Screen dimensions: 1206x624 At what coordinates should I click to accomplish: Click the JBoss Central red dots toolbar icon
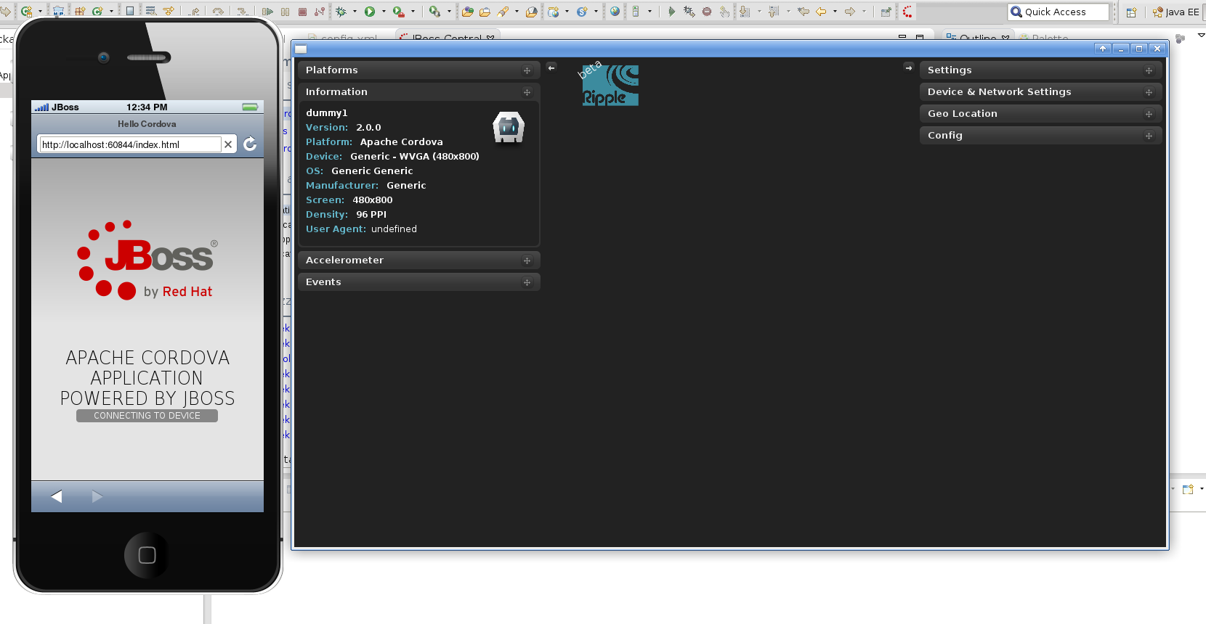907,12
